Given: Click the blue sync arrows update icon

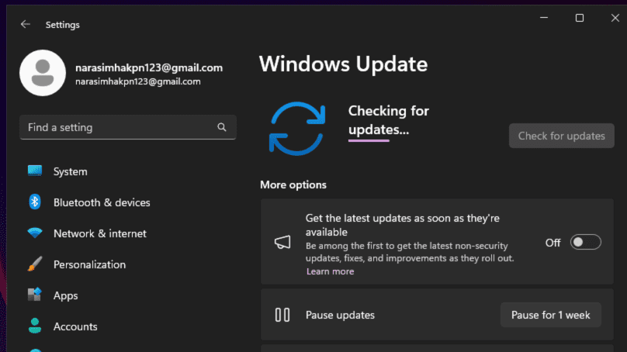Looking at the screenshot, I should pyautogui.click(x=296, y=127).
